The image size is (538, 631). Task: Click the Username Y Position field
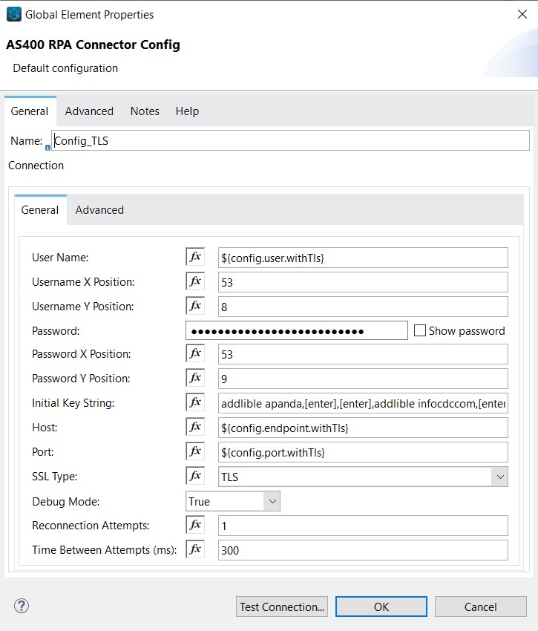[363, 307]
